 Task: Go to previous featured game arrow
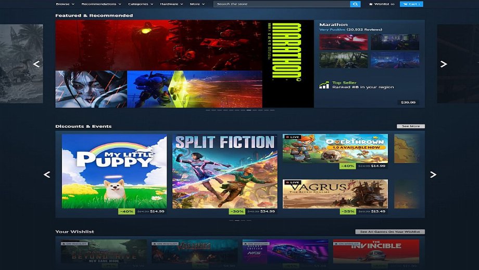point(36,64)
